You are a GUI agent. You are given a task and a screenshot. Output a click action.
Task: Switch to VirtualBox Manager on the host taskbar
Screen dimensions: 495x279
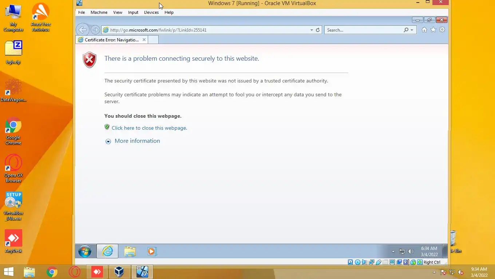point(119,272)
